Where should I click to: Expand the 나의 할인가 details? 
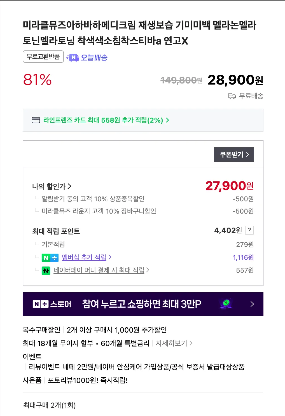[x=52, y=186]
